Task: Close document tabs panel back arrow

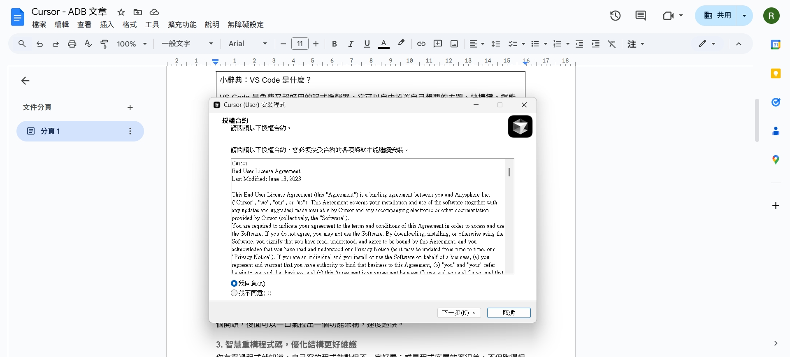Action: pyautogui.click(x=26, y=81)
